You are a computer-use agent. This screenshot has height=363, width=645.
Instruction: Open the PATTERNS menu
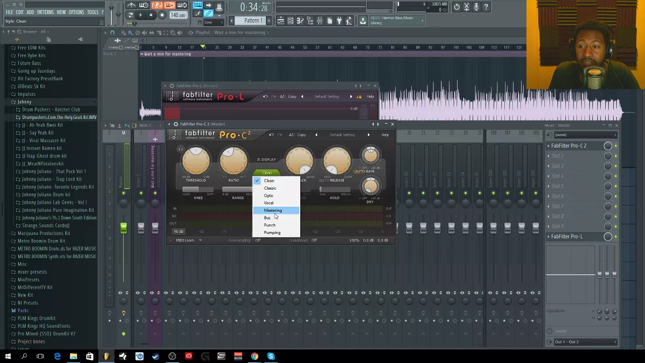(45, 12)
